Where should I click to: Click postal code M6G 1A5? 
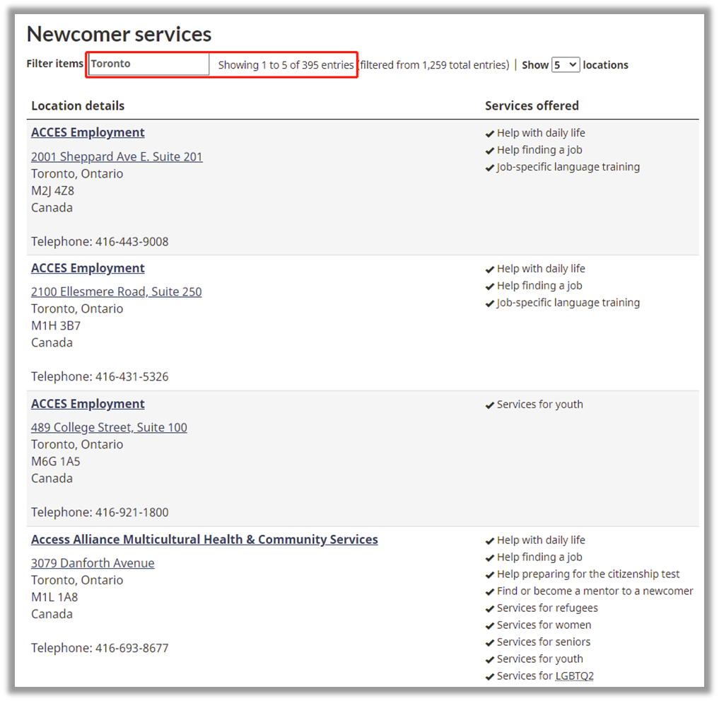click(55, 461)
